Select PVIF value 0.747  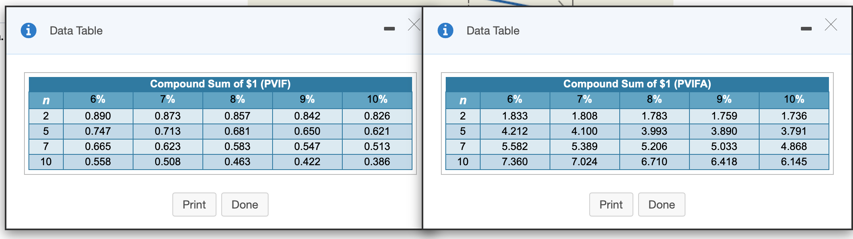tap(98, 131)
